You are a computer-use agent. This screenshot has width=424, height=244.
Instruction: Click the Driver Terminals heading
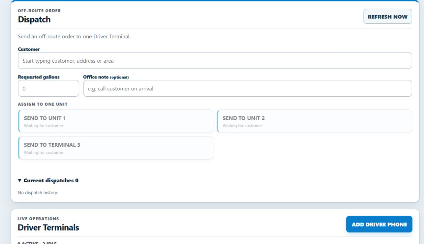click(x=48, y=228)
